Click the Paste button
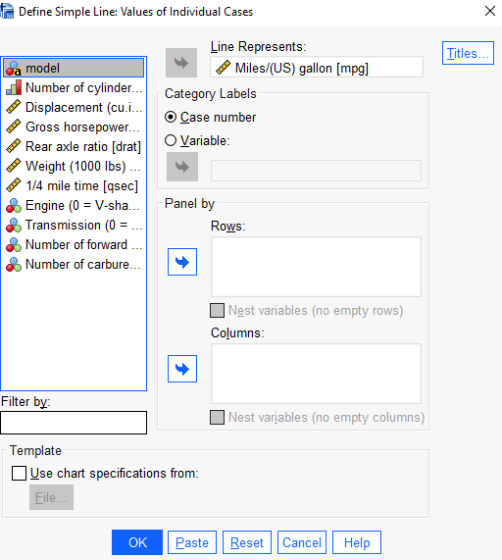This screenshot has width=502, height=560. point(192,542)
